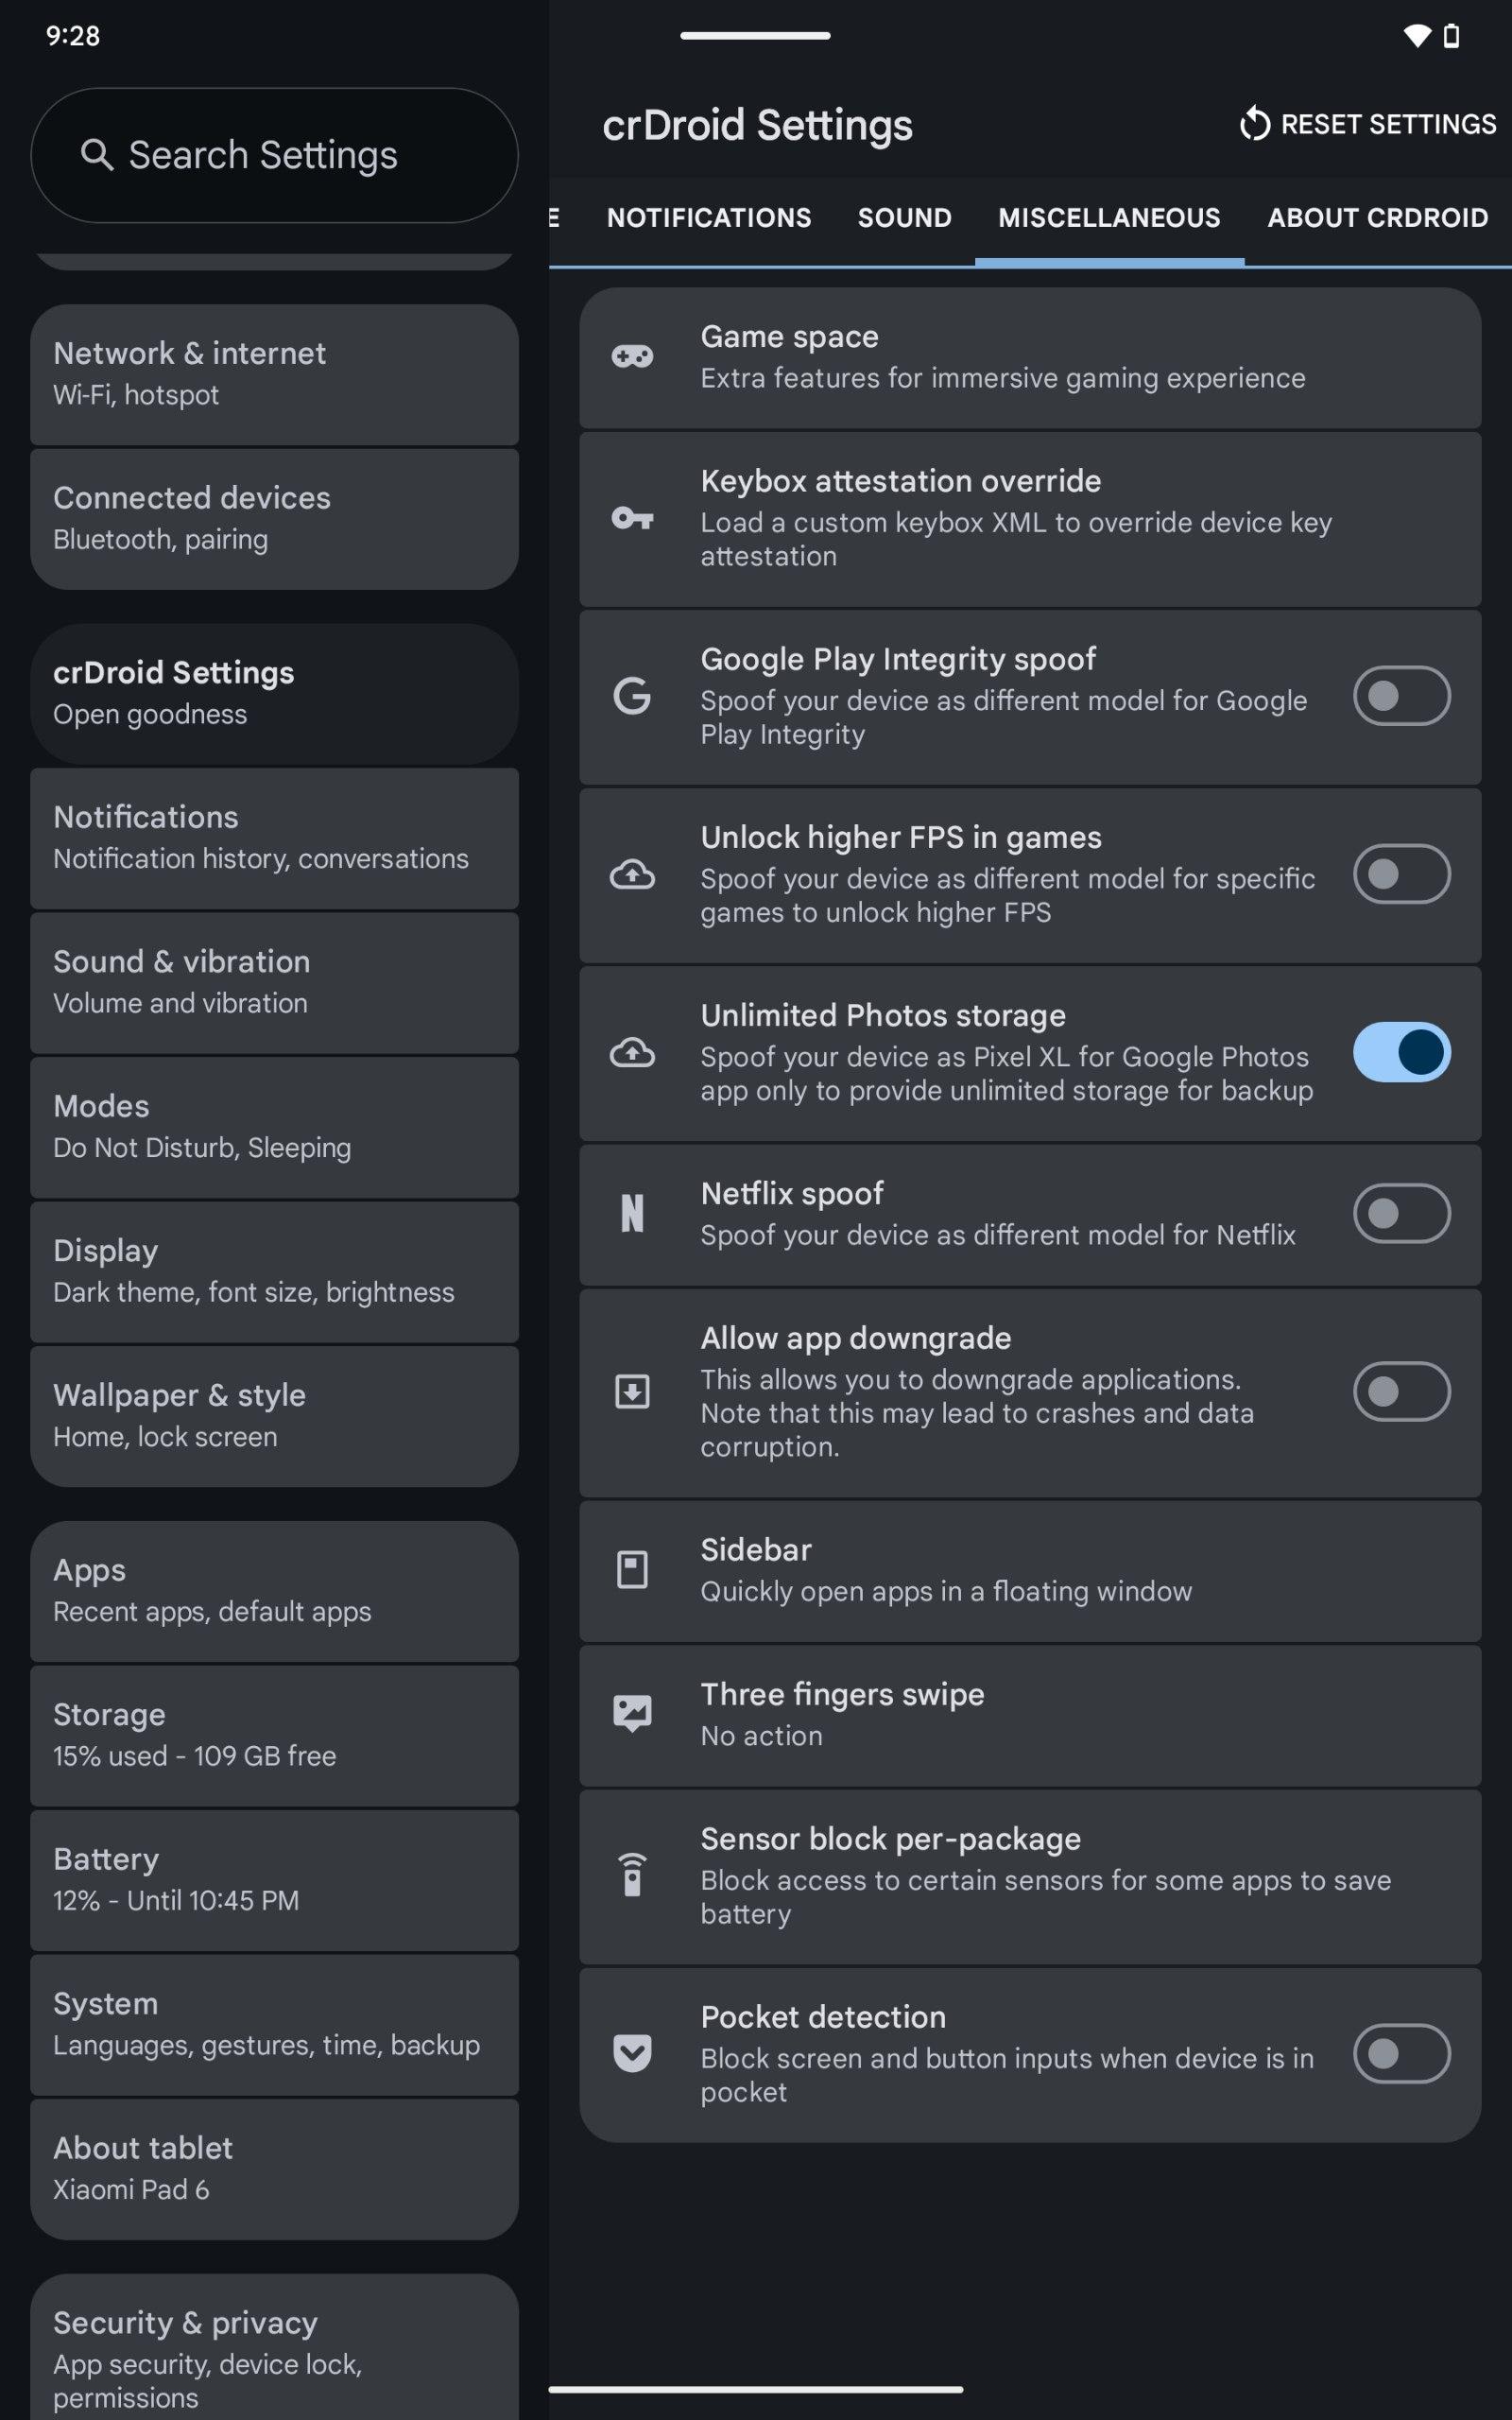Click the Sensor block remote icon
Image resolution: width=1512 pixels, height=2420 pixels.
point(632,1875)
